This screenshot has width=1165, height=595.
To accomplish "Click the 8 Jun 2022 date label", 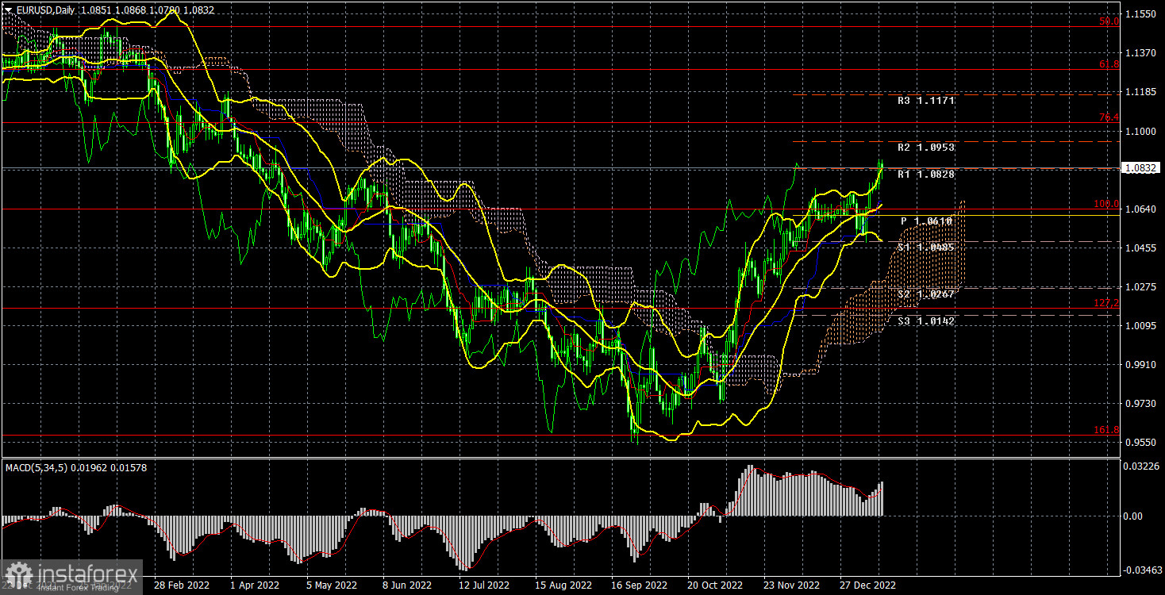I will (x=406, y=585).
